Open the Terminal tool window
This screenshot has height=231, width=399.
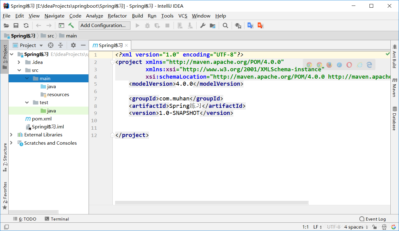(x=57, y=219)
